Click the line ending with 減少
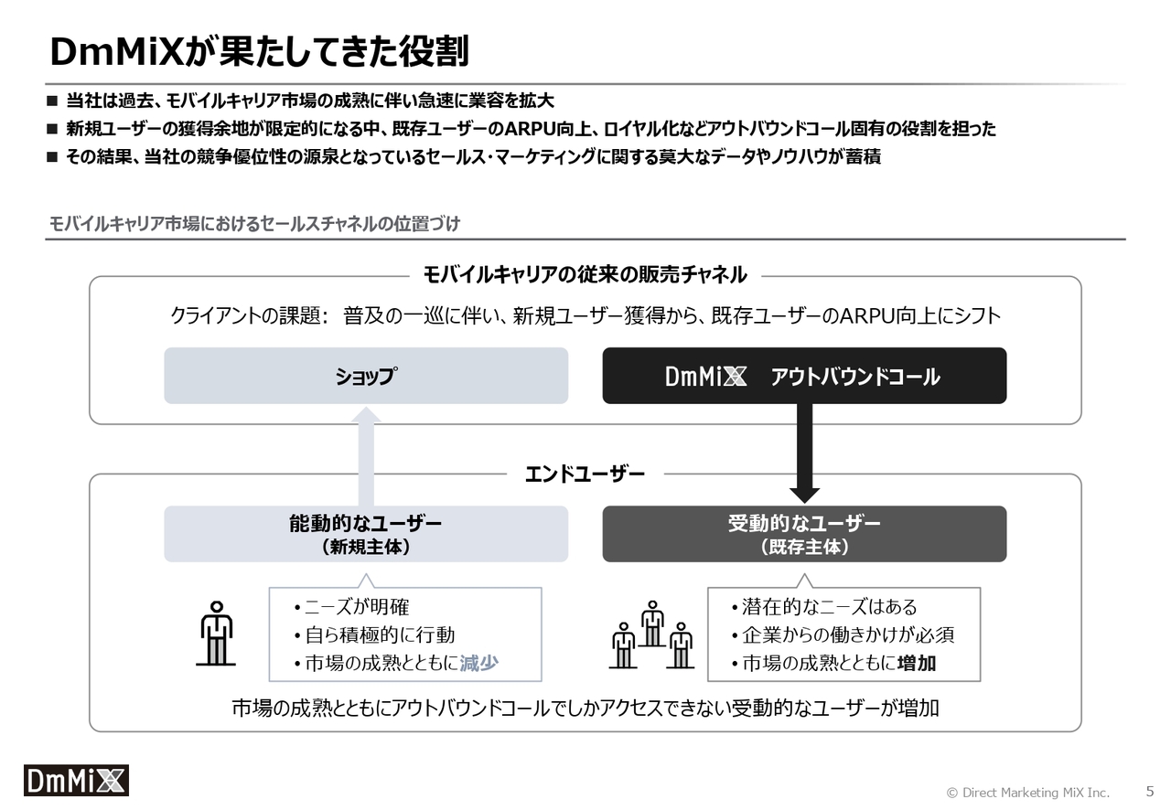 coord(401,663)
